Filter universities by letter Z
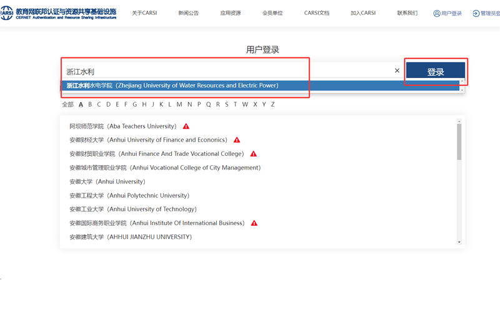The width and height of the screenshot is (501, 313). (272, 104)
